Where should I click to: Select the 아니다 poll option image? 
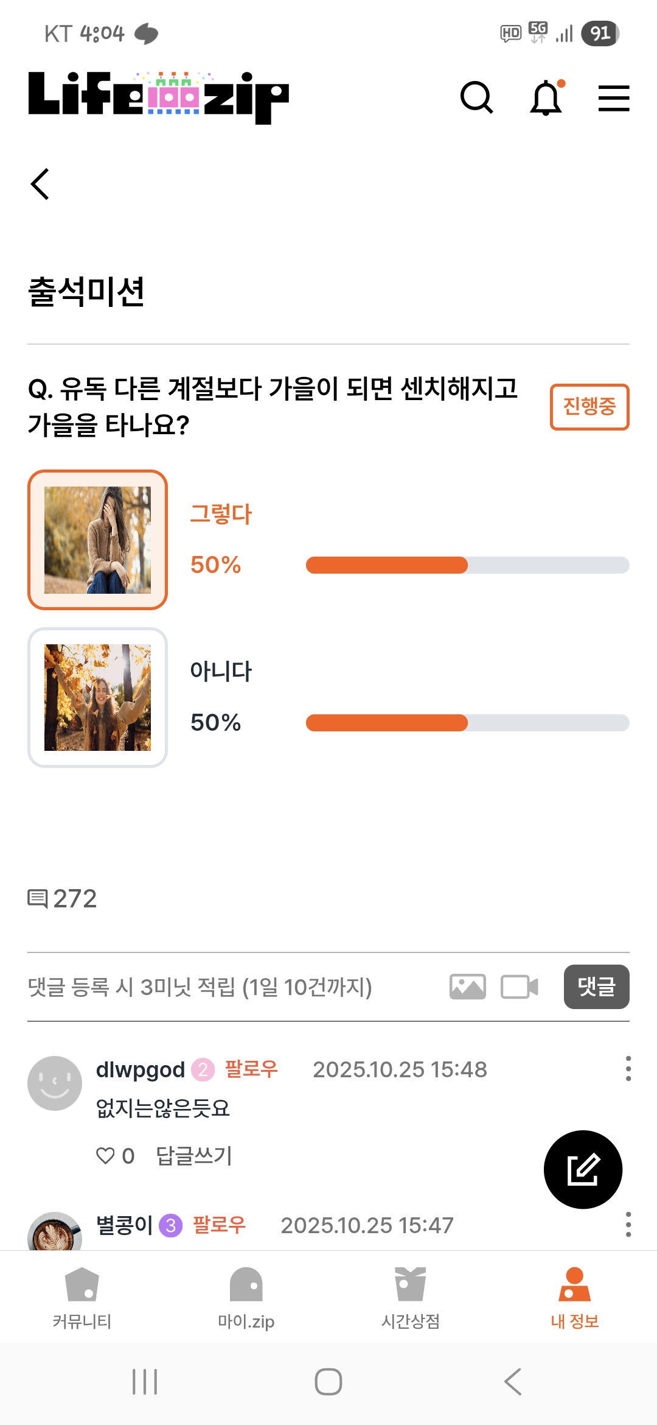[97, 697]
